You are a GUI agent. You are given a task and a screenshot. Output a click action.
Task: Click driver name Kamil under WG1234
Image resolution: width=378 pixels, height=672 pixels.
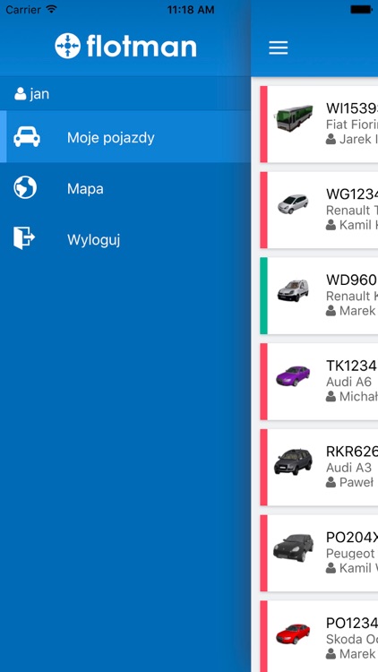pos(352,225)
